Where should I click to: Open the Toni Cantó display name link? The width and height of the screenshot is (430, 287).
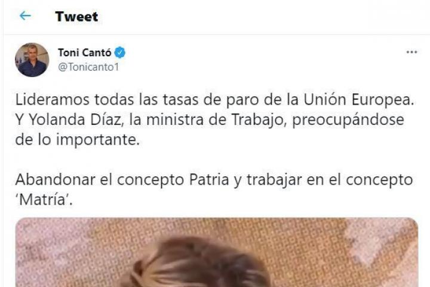(x=85, y=53)
